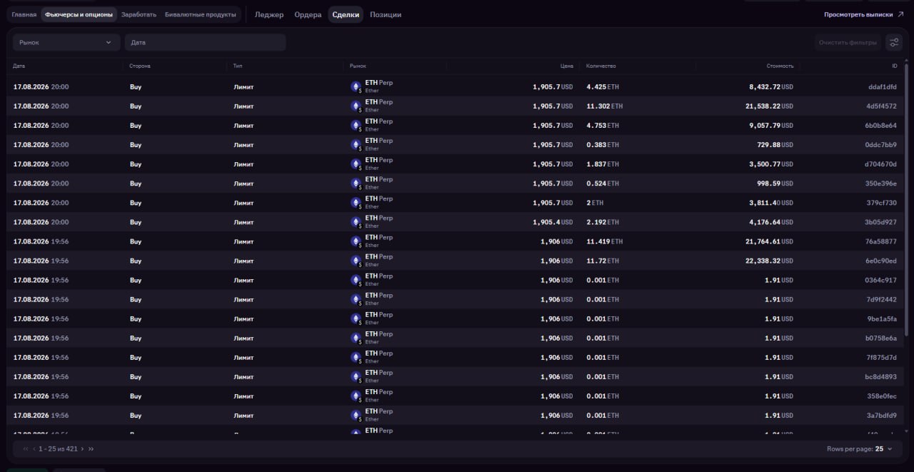Click the value 9,057.79 USD
Viewport: 914px width, 472px height.
771,126
